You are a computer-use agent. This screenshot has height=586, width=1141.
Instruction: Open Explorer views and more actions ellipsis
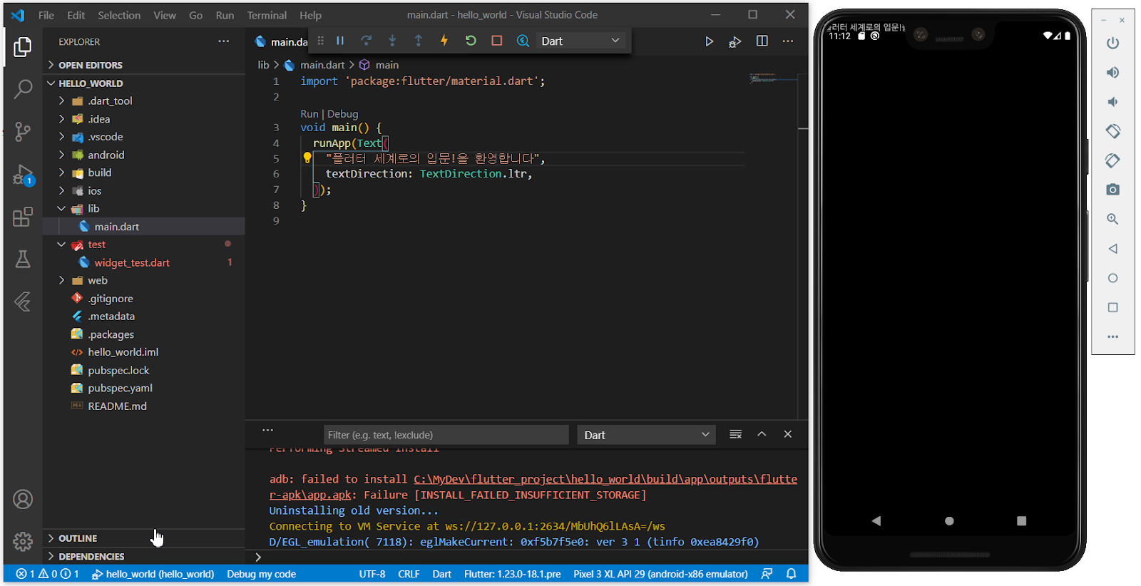click(x=224, y=41)
